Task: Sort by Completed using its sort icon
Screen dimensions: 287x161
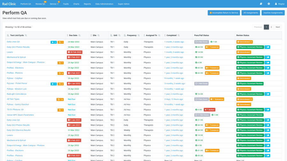Action: pyautogui.click(x=165, y=35)
